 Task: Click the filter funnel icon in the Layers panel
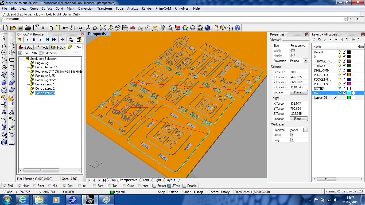pyautogui.click(x=347, y=40)
